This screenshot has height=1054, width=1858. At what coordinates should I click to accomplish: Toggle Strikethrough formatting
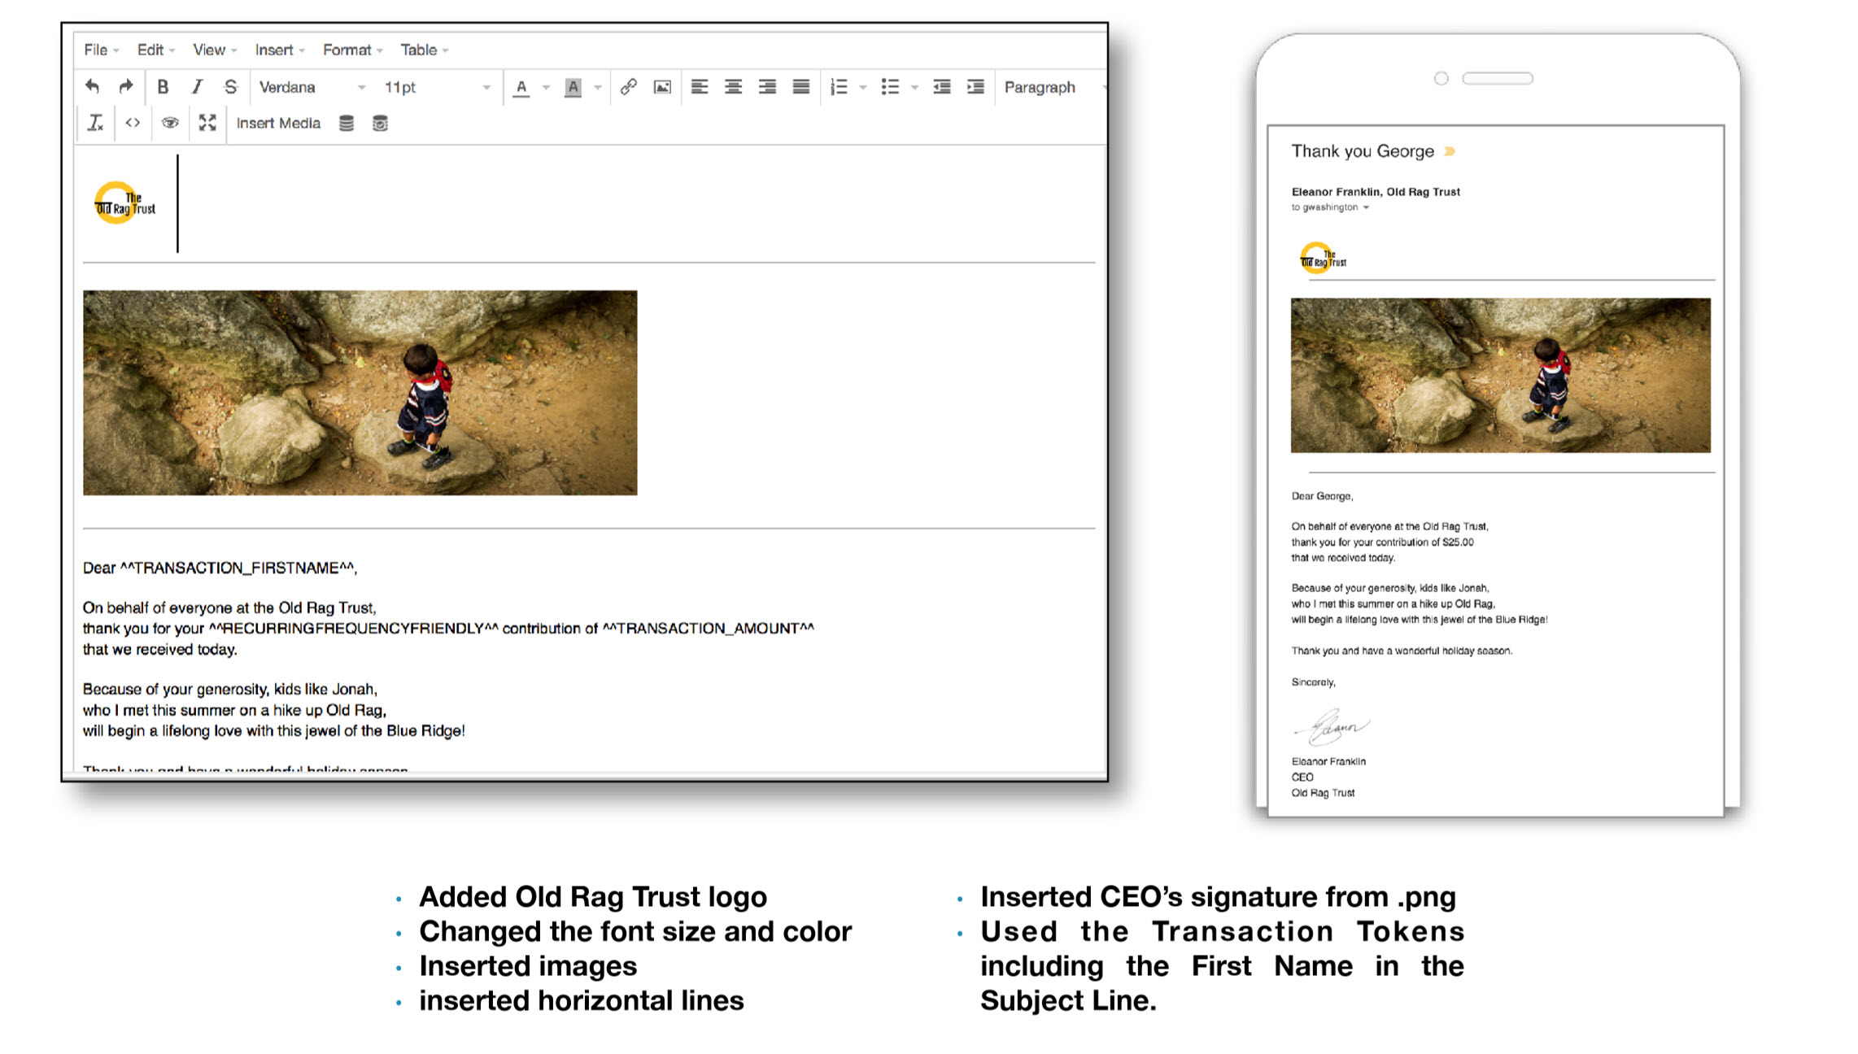231,87
